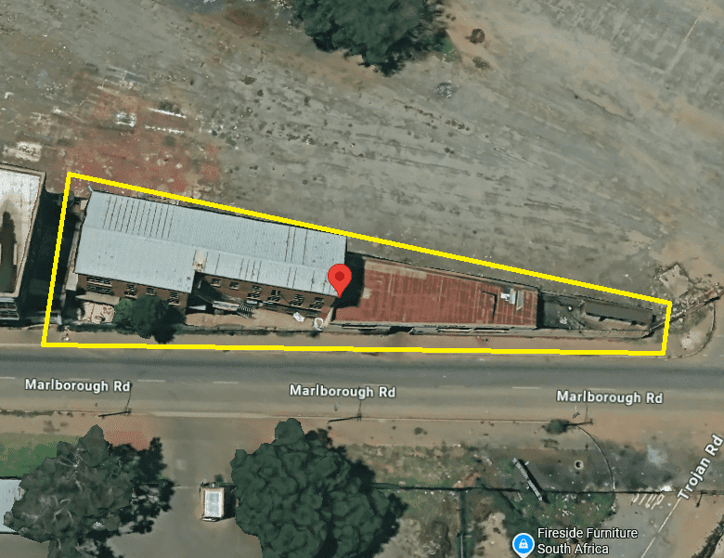Click the yellow boundary's bottom-right corner

coord(665,354)
